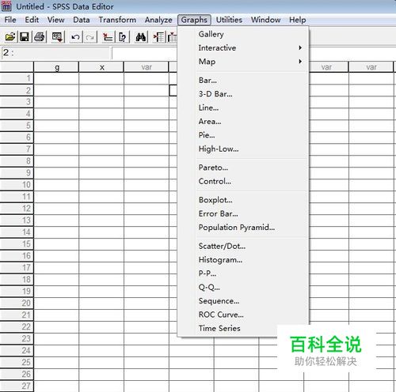Open the Help menu

(x=298, y=20)
